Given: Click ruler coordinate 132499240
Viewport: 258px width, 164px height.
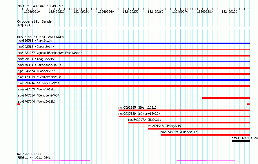Looking at the screenshot, I should (106, 12).
